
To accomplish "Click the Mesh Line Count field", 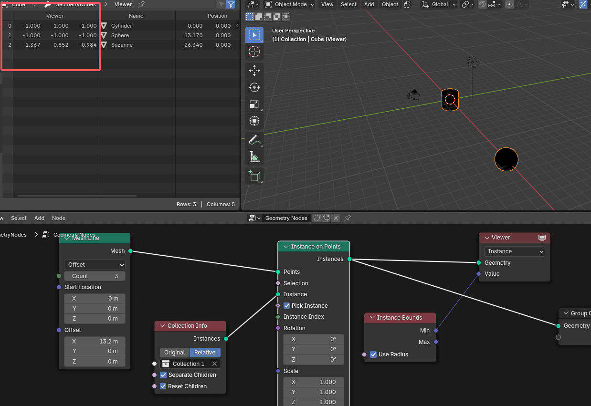I will click(95, 276).
